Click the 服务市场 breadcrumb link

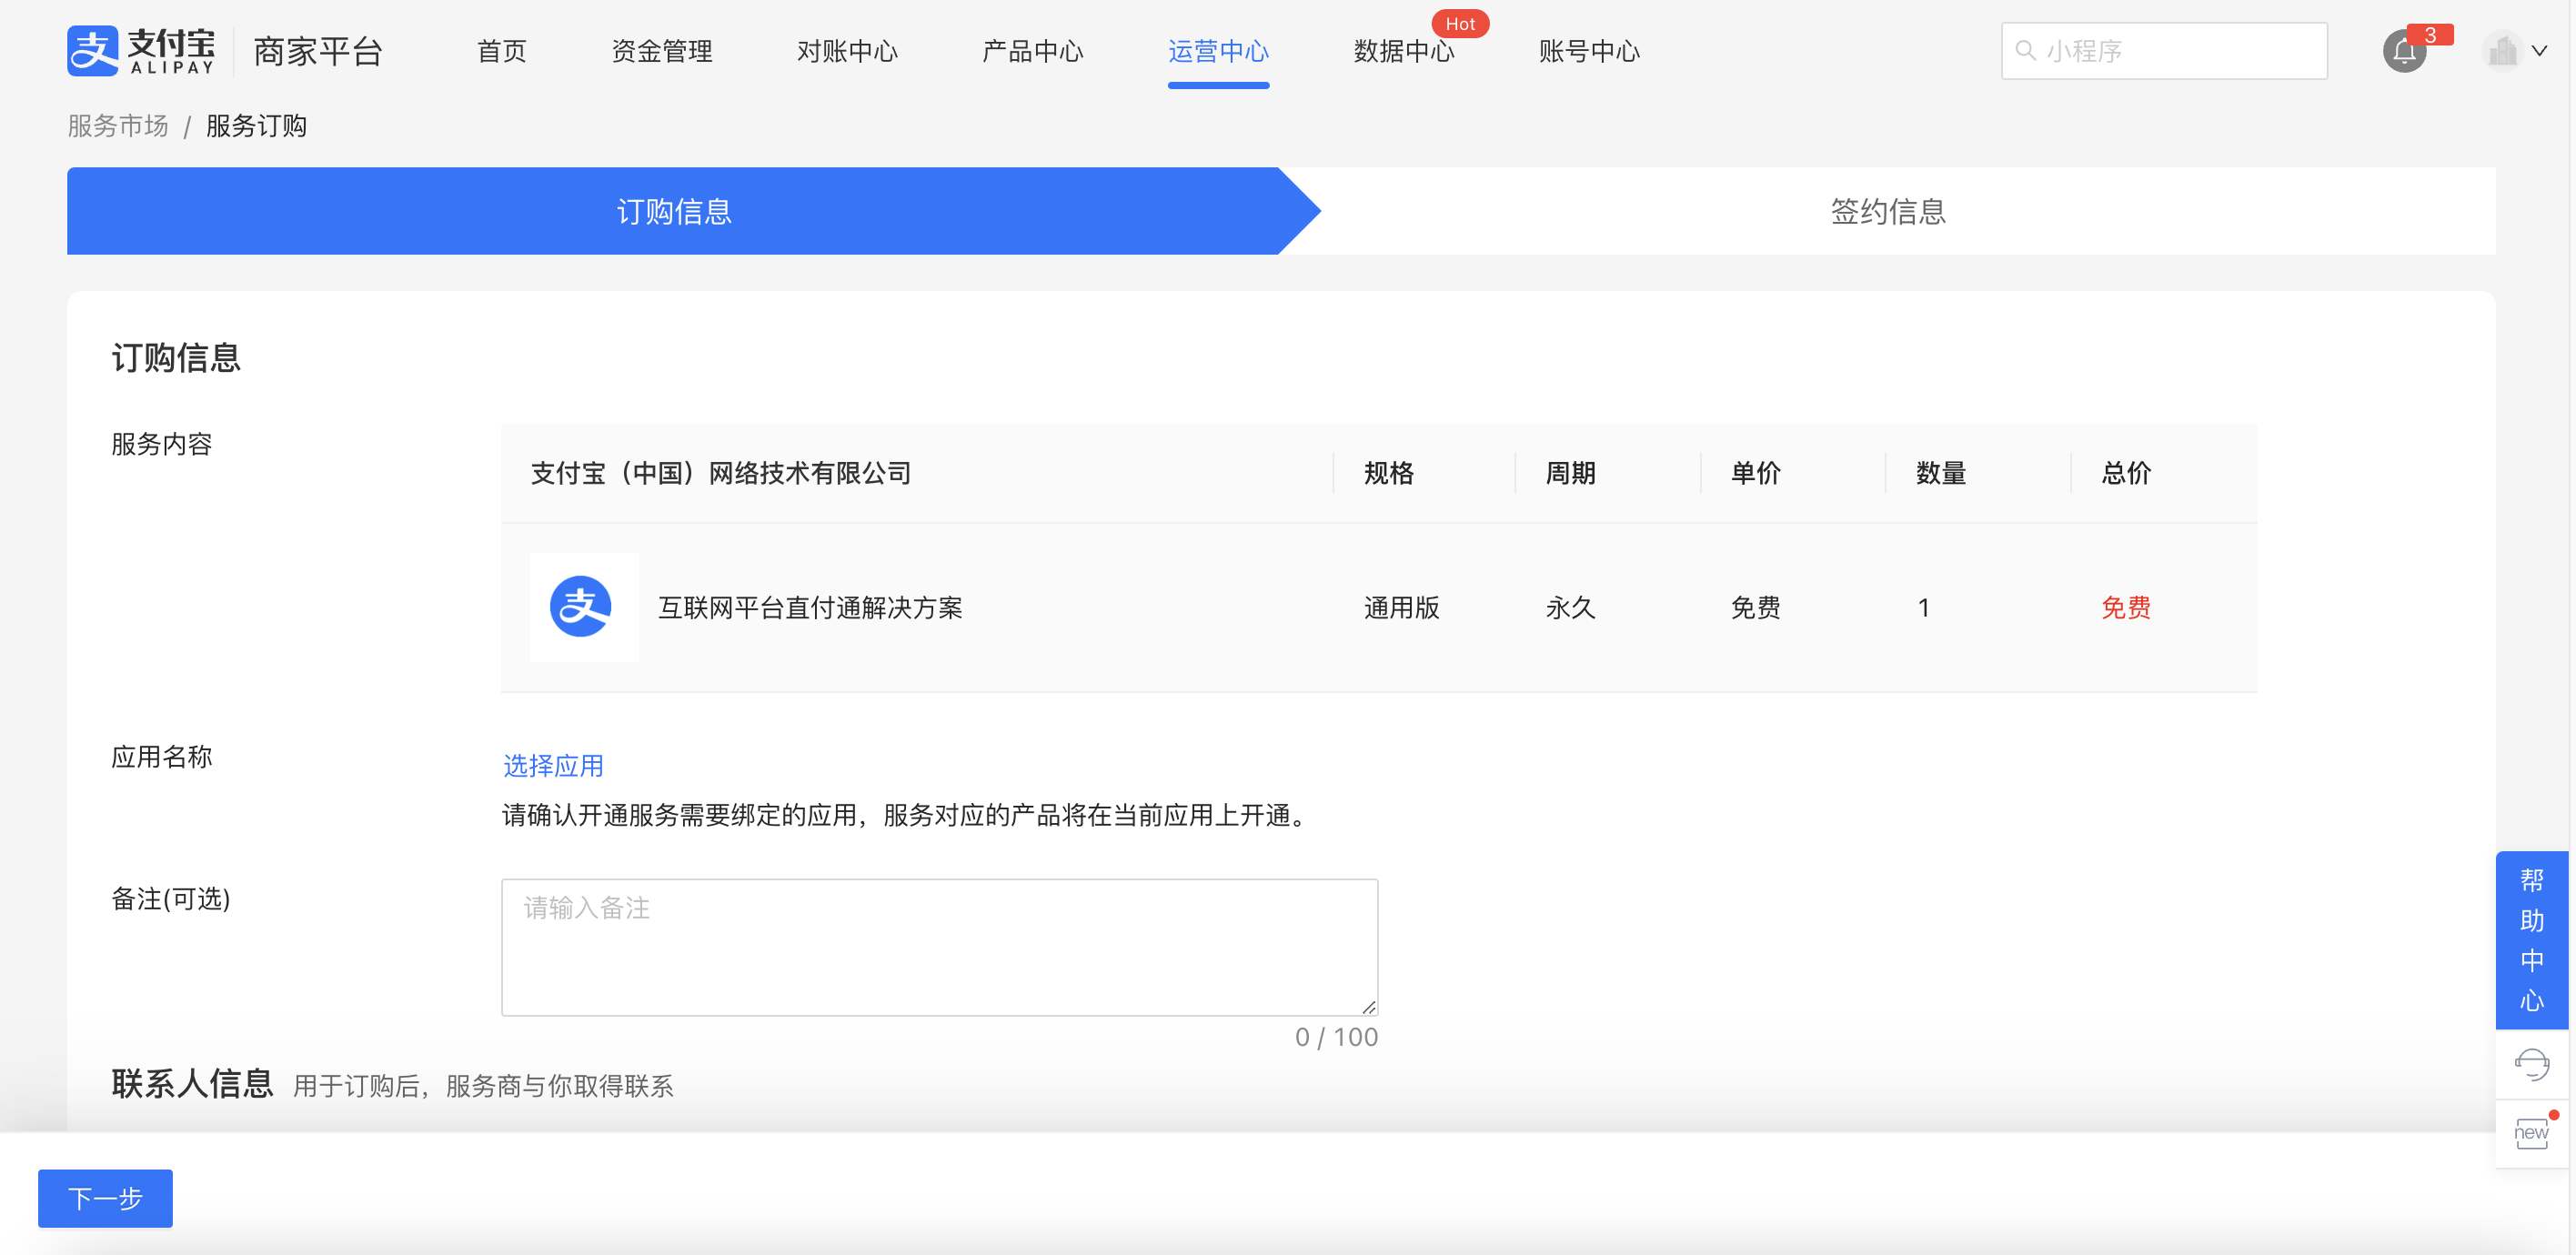point(118,126)
